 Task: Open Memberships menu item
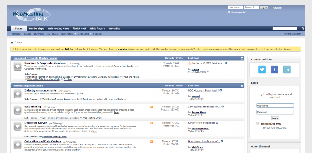point(36,28)
